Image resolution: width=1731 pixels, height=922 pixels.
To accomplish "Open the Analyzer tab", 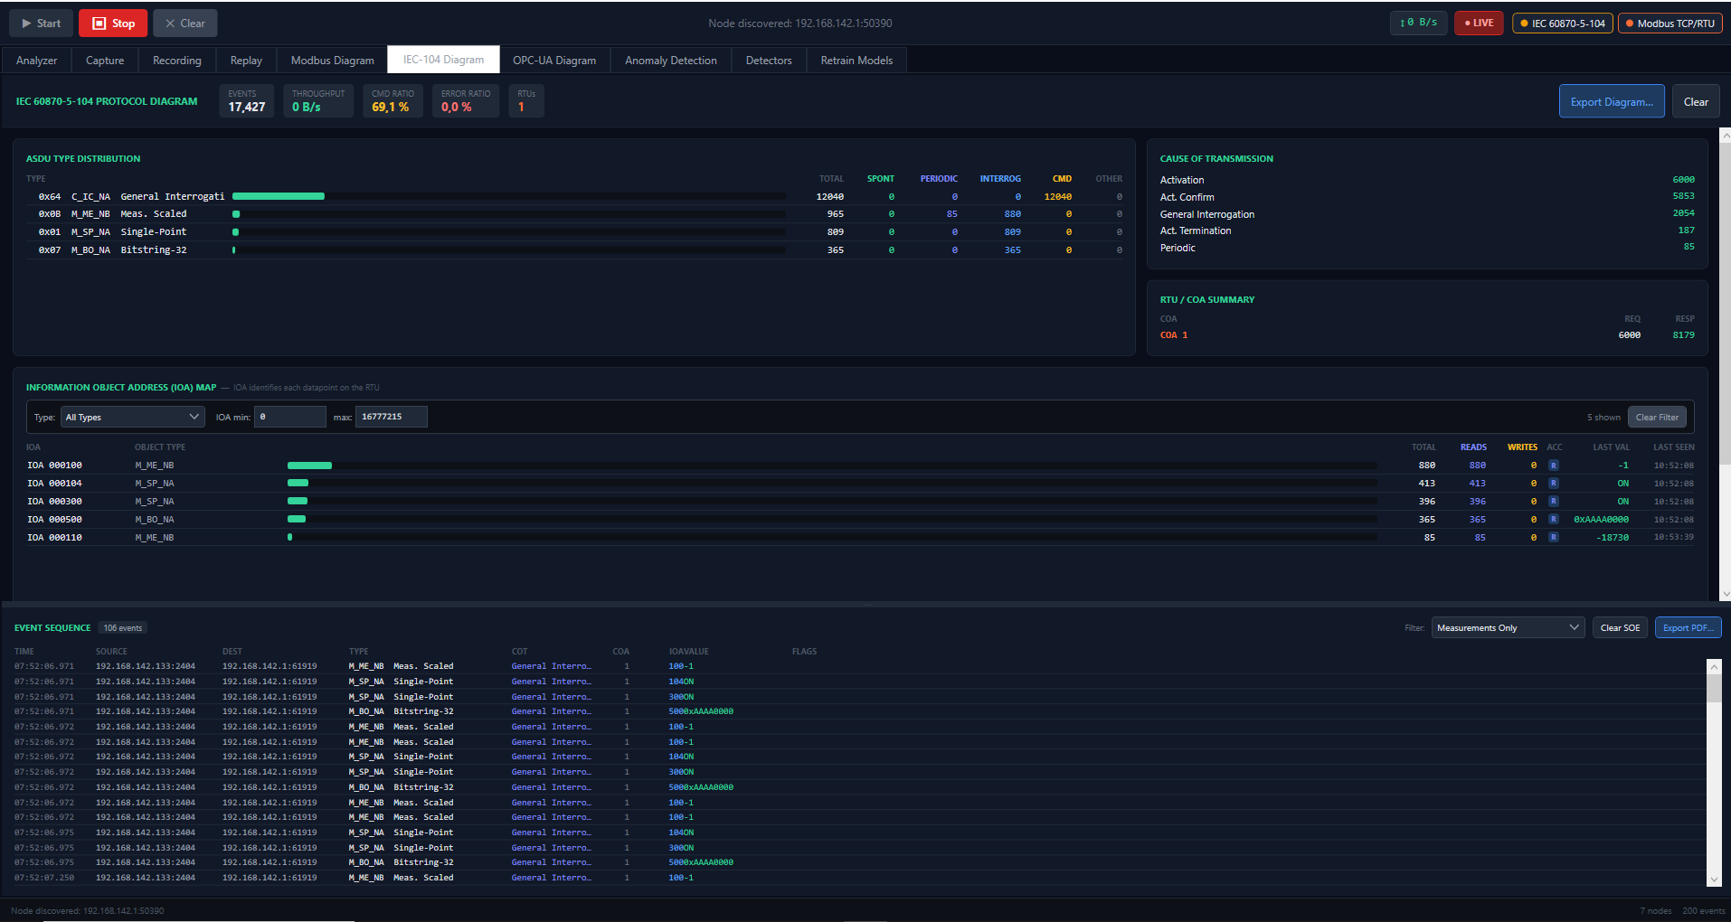I will [37, 61].
